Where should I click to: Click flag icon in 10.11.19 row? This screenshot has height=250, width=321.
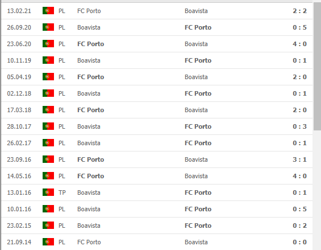tap(48, 60)
